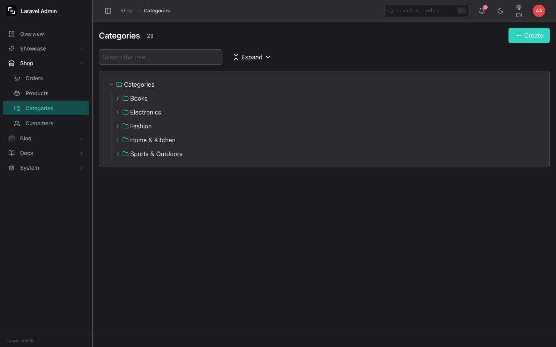Click the Docs book icon
The height and width of the screenshot is (347, 556).
tap(12, 153)
